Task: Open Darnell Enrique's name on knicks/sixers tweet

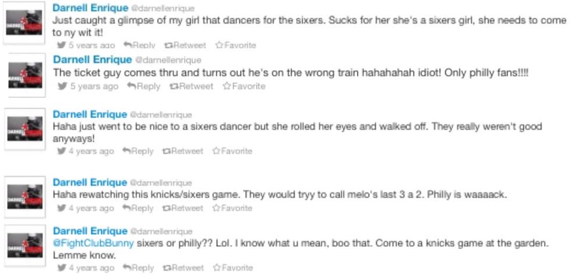Action: (90, 182)
